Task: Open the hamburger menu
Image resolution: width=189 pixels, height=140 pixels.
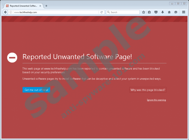Action: [x=183, y=12]
